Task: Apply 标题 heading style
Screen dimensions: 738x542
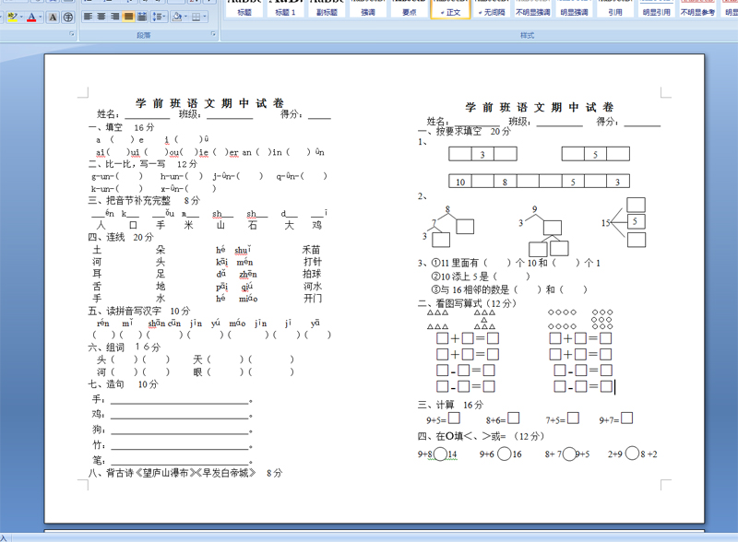Action: point(244,8)
